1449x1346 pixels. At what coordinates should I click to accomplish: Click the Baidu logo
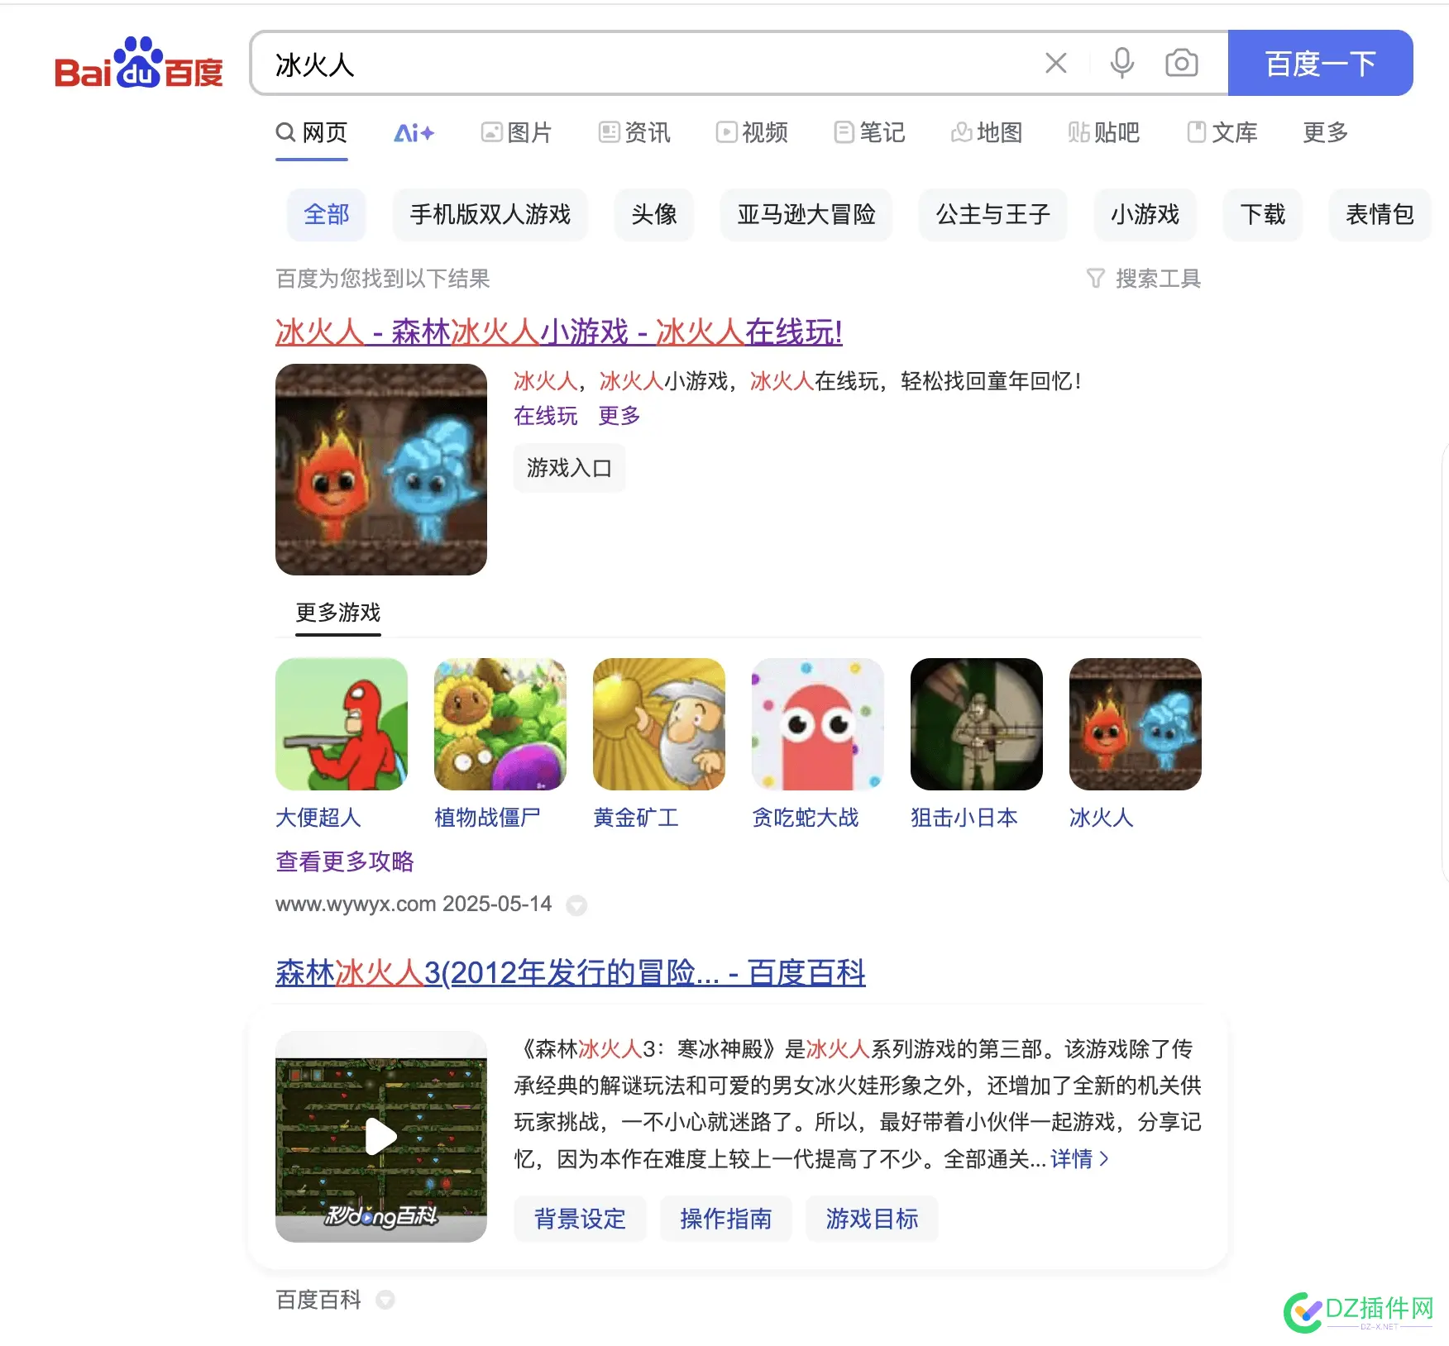(x=139, y=66)
